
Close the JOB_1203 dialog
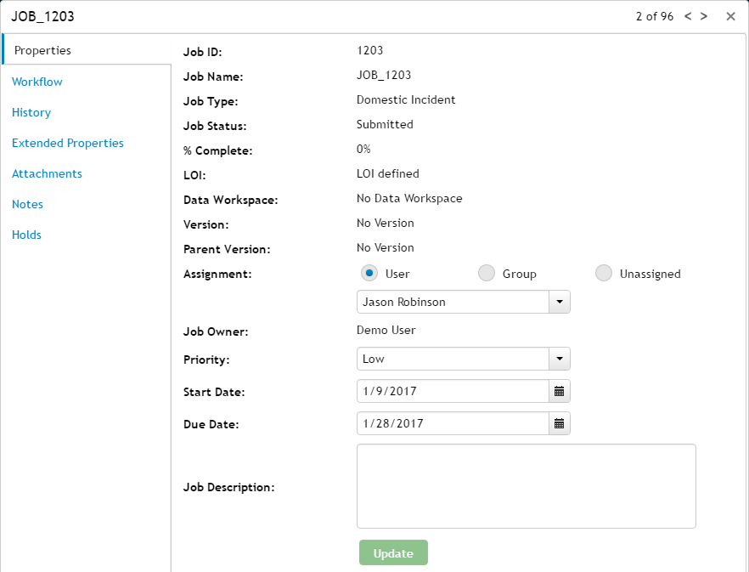(x=730, y=16)
